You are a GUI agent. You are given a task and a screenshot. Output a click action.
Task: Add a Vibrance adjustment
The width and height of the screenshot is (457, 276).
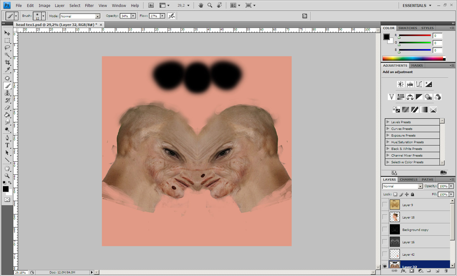click(392, 97)
